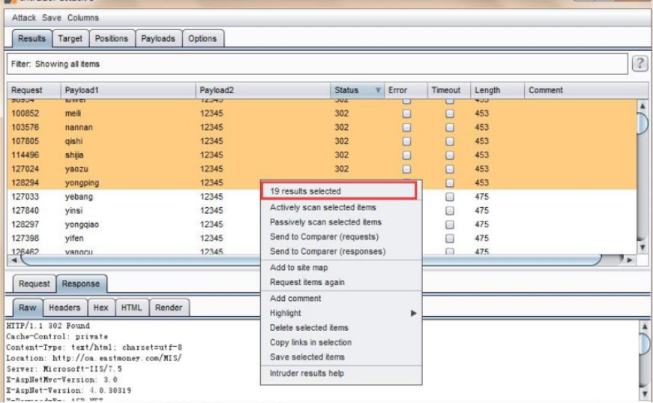Image resolution: width=653 pixels, height=403 pixels.
Task: Select the HTML view tab
Action: [x=132, y=308]
